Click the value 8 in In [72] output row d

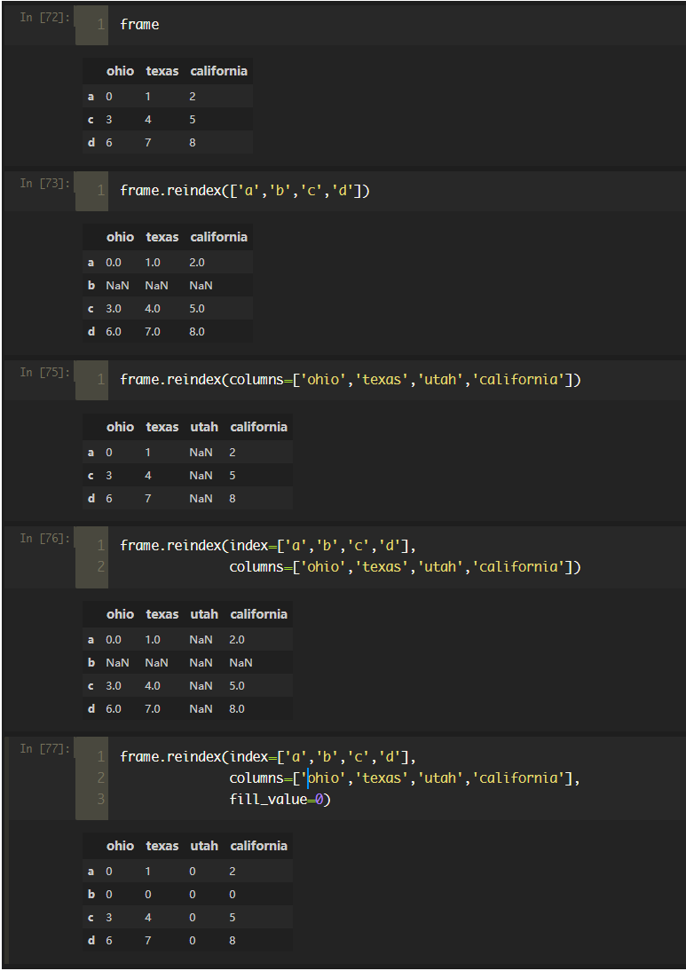click(193, 142)
